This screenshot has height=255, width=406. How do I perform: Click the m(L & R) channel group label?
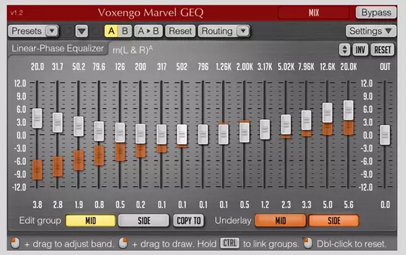(133, 49)
